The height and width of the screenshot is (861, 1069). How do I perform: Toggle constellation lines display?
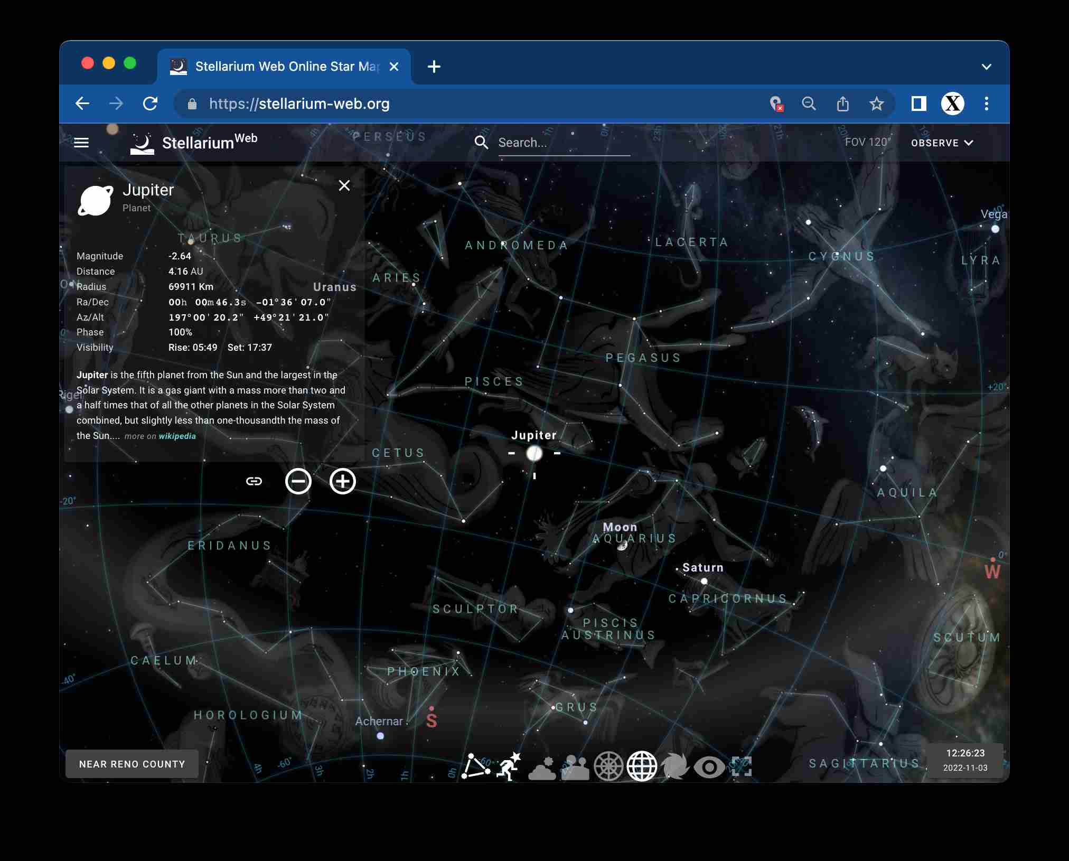pos(475,766)
